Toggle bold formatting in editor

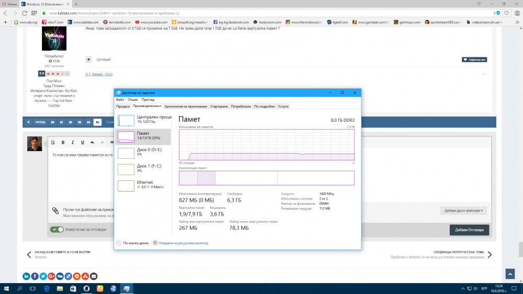click(63, 142)
